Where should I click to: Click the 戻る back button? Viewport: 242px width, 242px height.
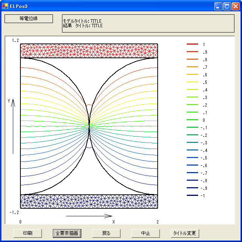[106, 233]
